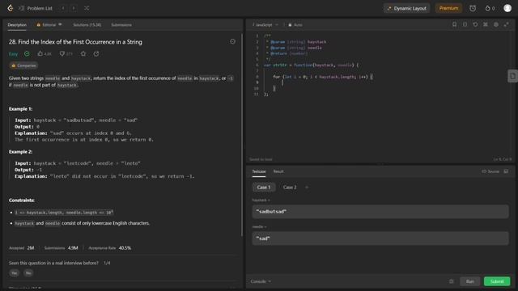Submit the solution
The width and height of the screenshot is (518, 291).
click(497, 281)
